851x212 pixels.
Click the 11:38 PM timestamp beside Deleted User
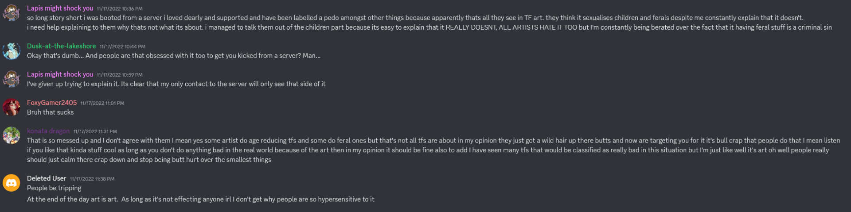(92, 179)
